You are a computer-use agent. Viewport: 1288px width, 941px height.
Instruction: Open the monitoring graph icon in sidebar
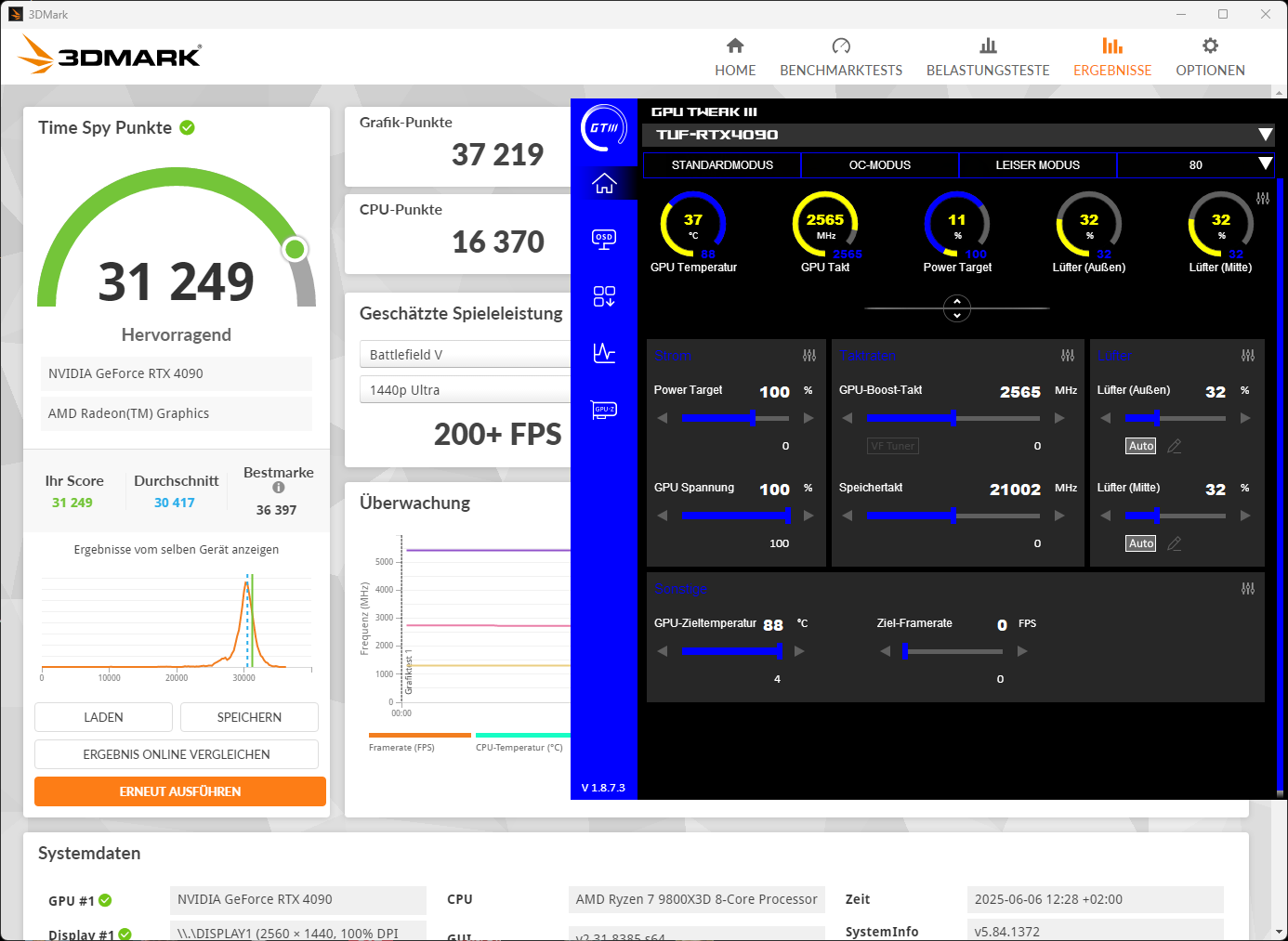coord(604,353)
